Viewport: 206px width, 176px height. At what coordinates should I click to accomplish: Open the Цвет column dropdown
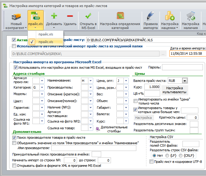(42, 101)
